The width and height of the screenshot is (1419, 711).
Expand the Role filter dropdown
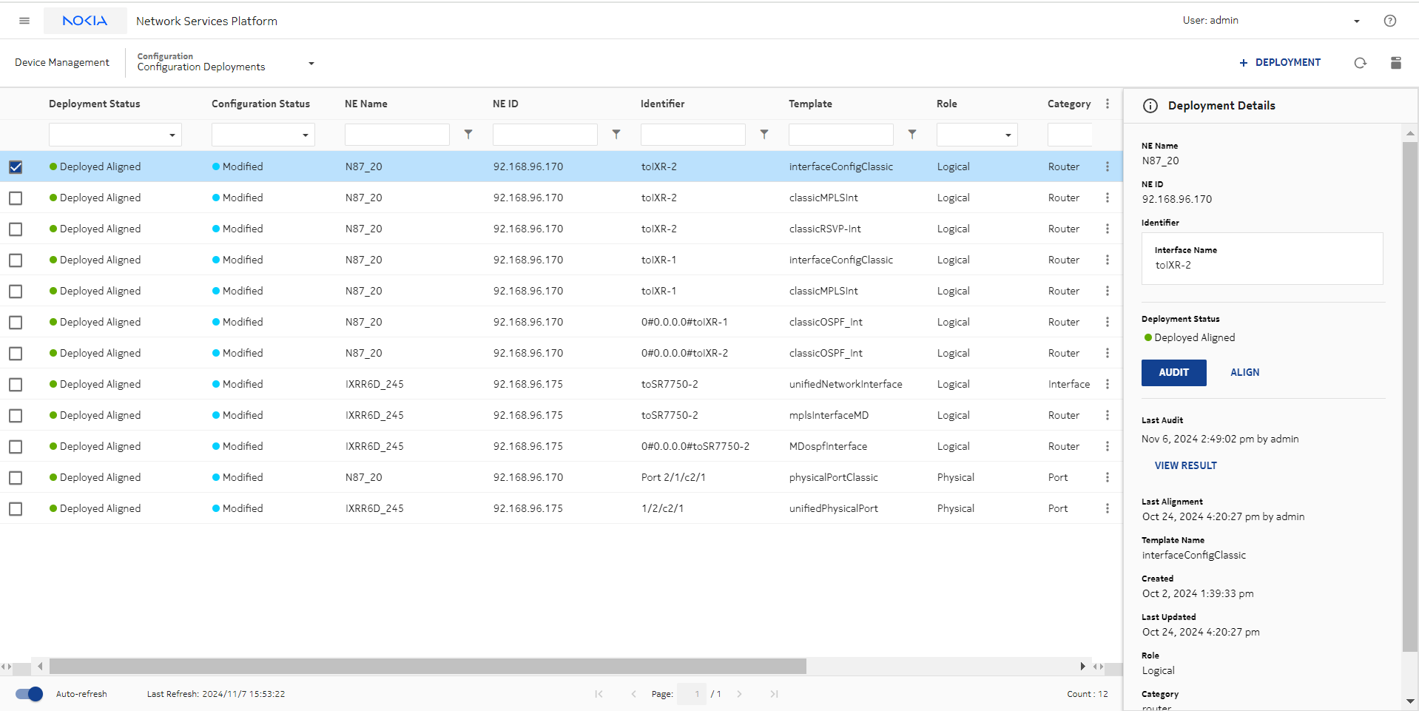click(x=1008, y=135)
